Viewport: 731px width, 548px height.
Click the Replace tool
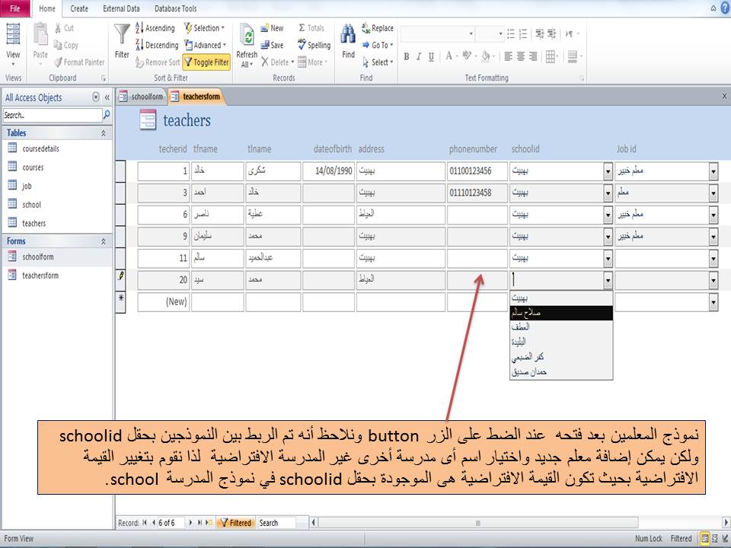[x=378, y=28]
